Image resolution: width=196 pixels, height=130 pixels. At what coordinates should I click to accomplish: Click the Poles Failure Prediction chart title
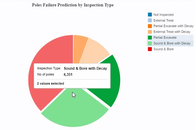73,5
